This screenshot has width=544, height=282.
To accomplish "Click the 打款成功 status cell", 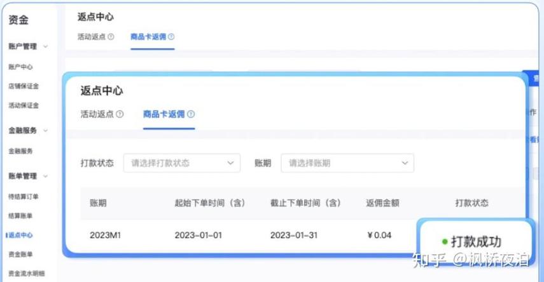I will [x=471, y=242].
